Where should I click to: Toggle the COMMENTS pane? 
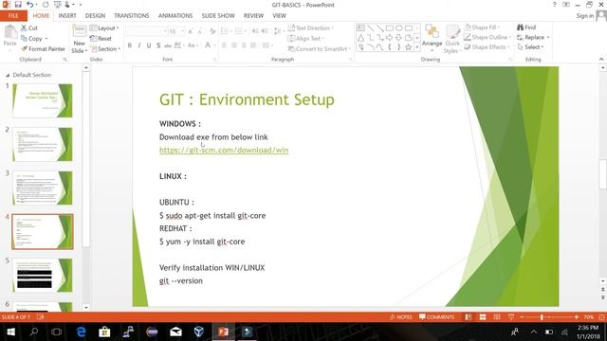pos(436,317)
